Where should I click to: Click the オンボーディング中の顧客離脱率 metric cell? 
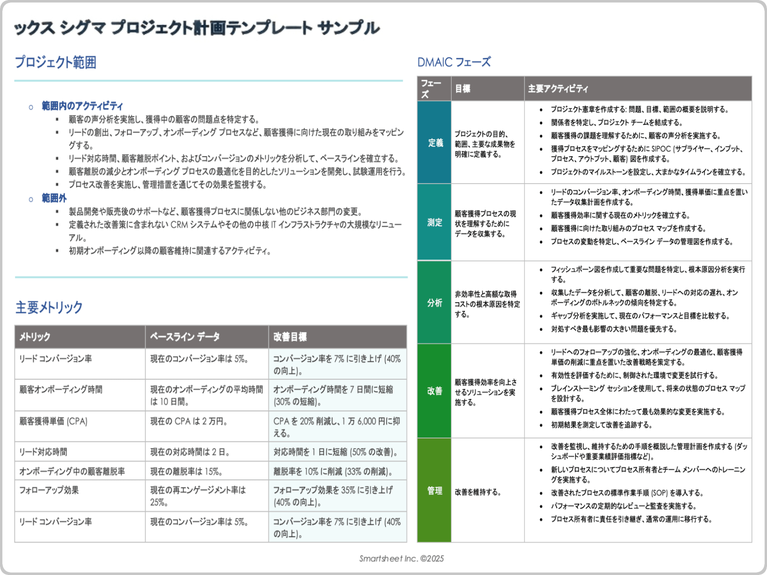80,471
